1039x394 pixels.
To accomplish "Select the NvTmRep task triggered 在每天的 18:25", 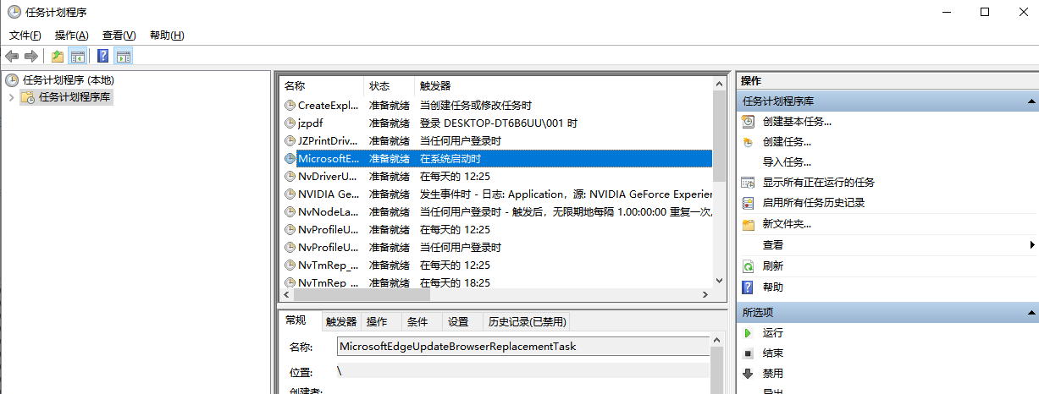I will click(496, 282).
